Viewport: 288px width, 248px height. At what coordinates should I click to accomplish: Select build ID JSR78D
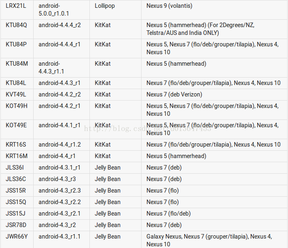16,225
